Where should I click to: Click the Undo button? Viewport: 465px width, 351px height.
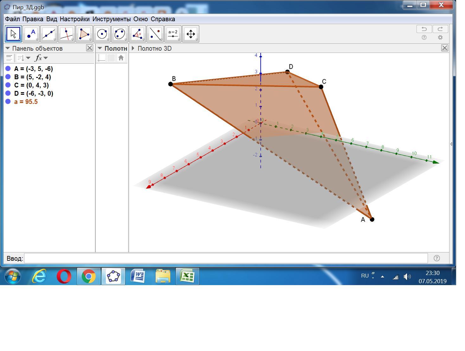tap(424, 29)
